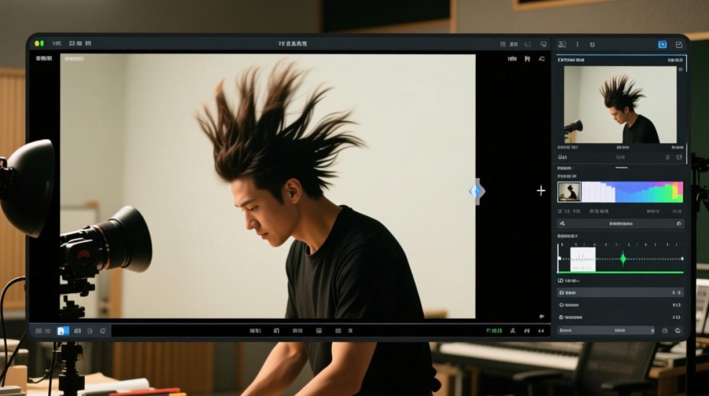Viewport: 709px width, 396px height.
Task: Click the rainbow color histogram strip
Action: coord(632,192)
